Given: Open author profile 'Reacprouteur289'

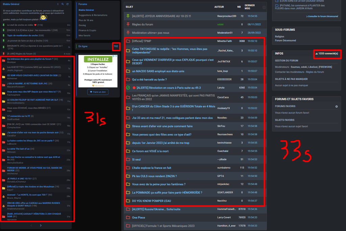Looking at the screenshot, I should tap(227, 16).
